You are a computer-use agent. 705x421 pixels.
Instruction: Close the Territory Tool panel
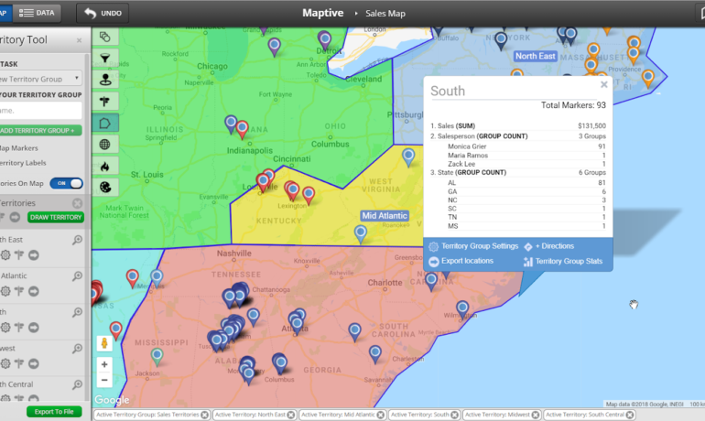tap(79, 40)
